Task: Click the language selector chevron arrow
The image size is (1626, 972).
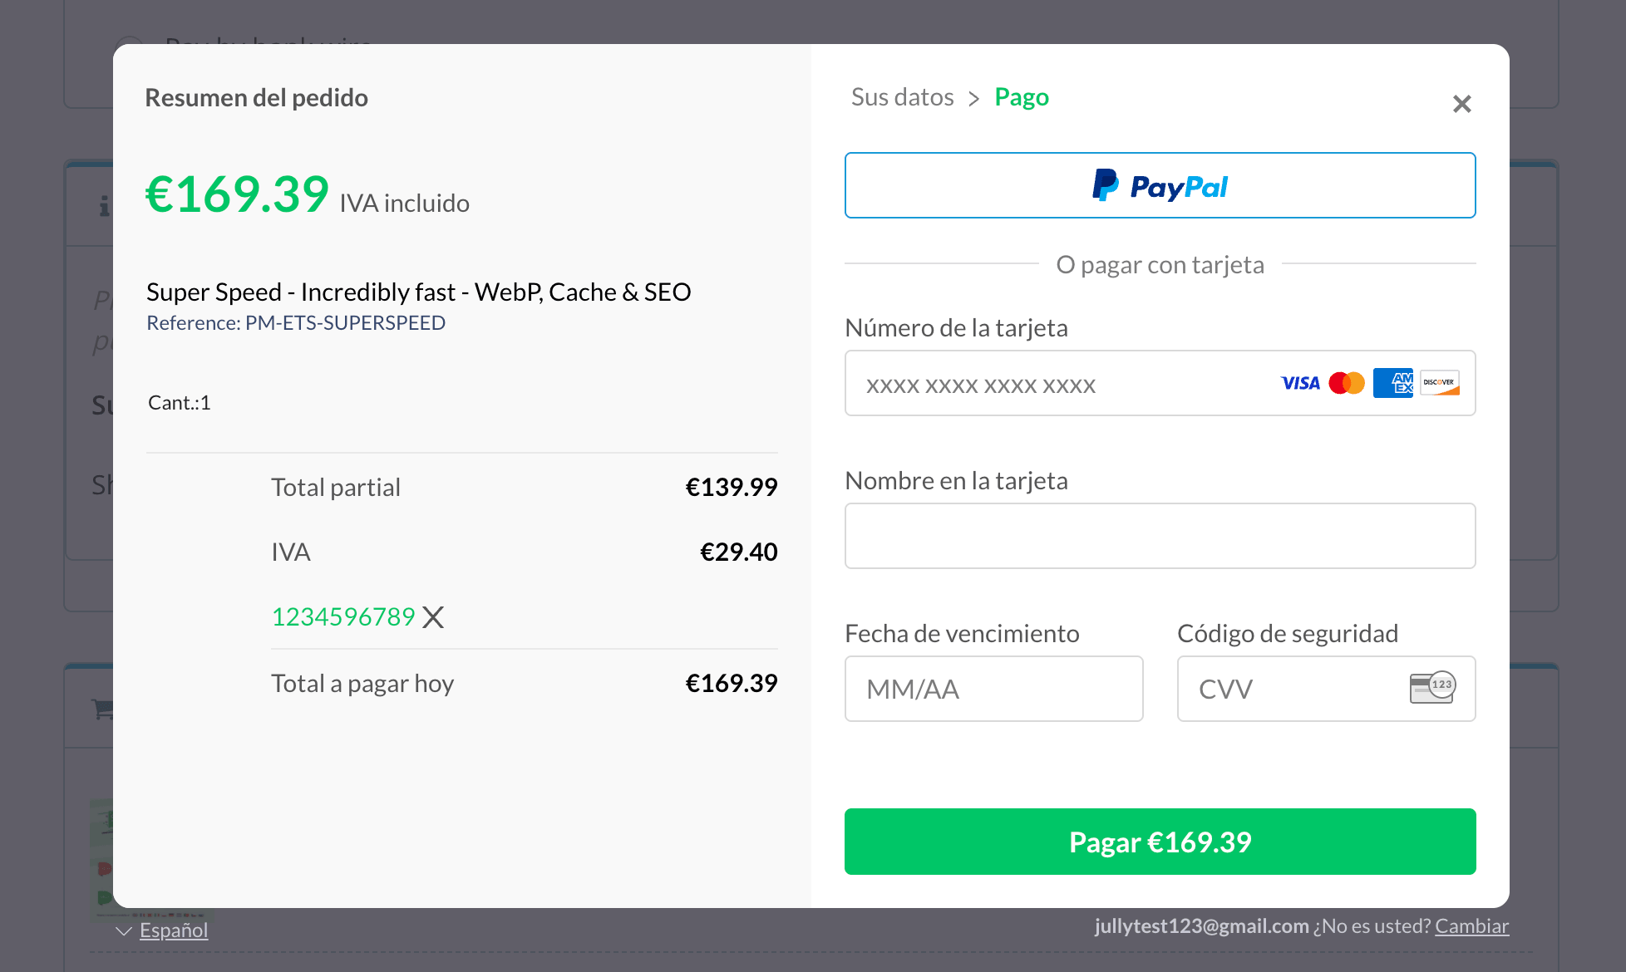Action: tap(124, 931)
